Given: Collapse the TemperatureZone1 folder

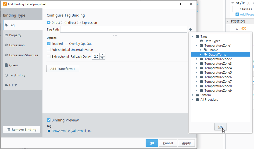Looking at the screenshot, I should pos(197,46).
